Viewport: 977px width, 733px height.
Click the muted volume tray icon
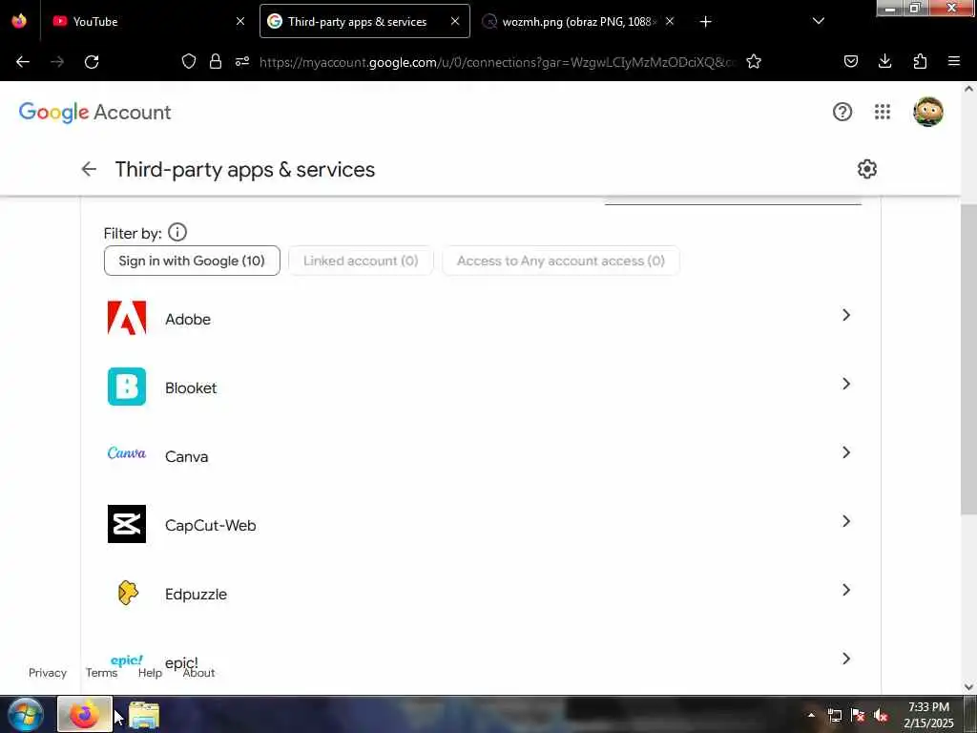(x=880, y=716)
